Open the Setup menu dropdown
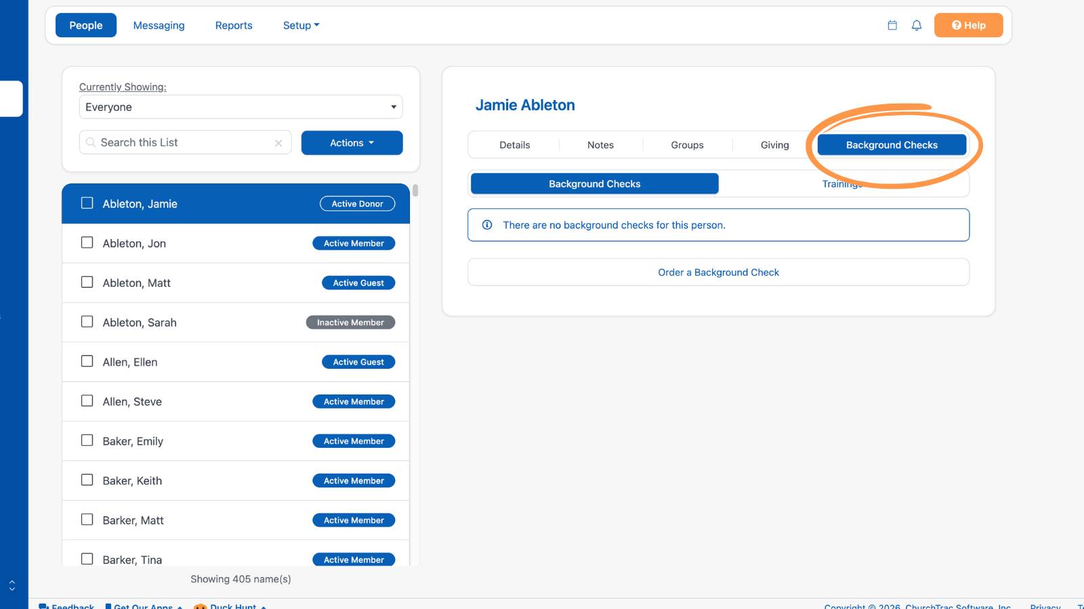Viewport: 1084px width, 609px height. point(301,25)
